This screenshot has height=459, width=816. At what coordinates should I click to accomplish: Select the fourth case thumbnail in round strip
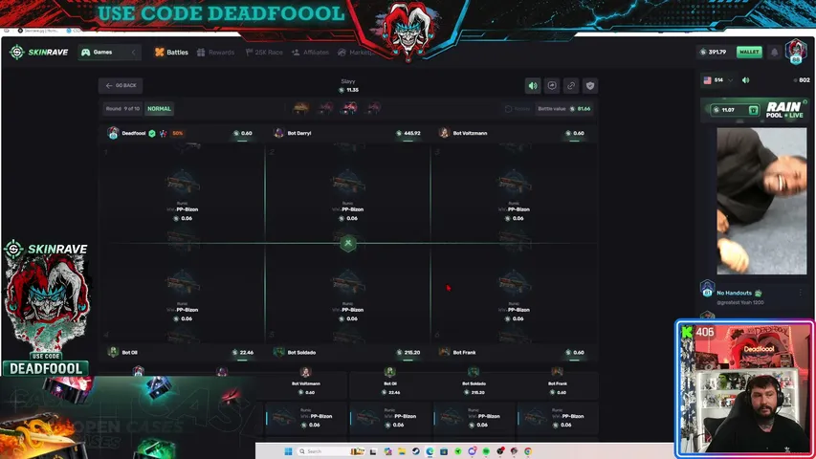coord(373,108)
